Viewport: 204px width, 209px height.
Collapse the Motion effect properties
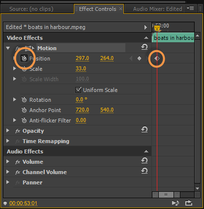coord(8,48)
